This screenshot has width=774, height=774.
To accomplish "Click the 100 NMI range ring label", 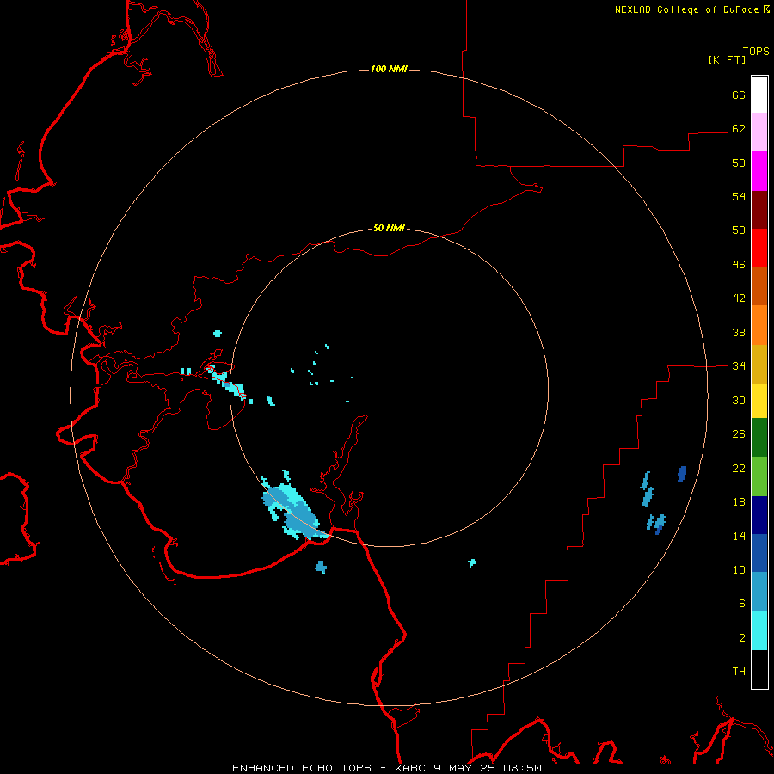I will pyautogui.click(x=389, y=69).
